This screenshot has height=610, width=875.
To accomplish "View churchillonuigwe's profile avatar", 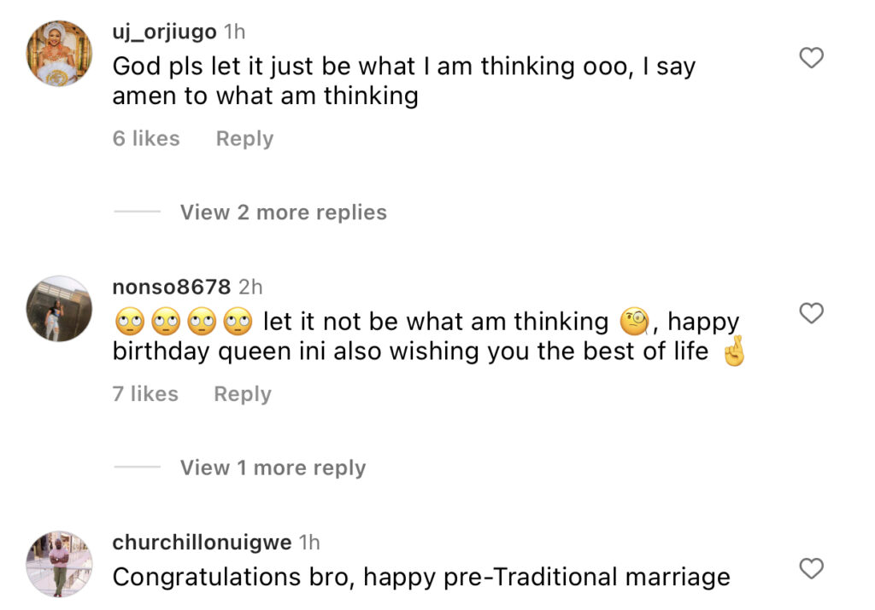I will pyautogui.click(x=59, y=563).
